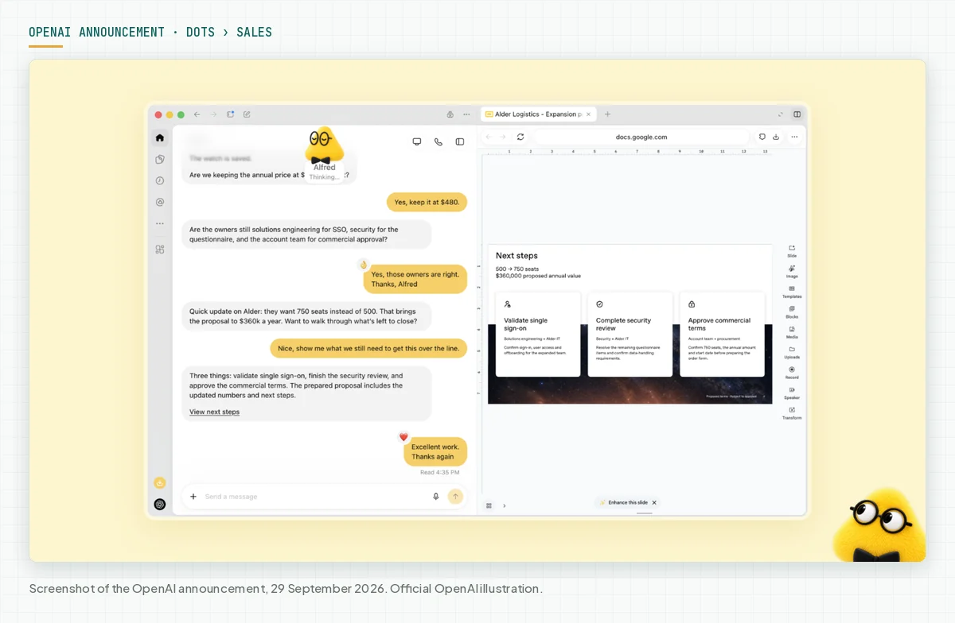Close the Alder Logistics tab
The height and width of the screenshot is (623, 955).
[589, 114]
